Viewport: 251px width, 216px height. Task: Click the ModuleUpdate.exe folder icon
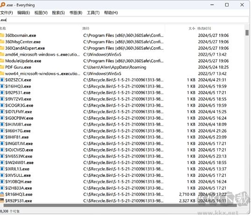point(2,61)
